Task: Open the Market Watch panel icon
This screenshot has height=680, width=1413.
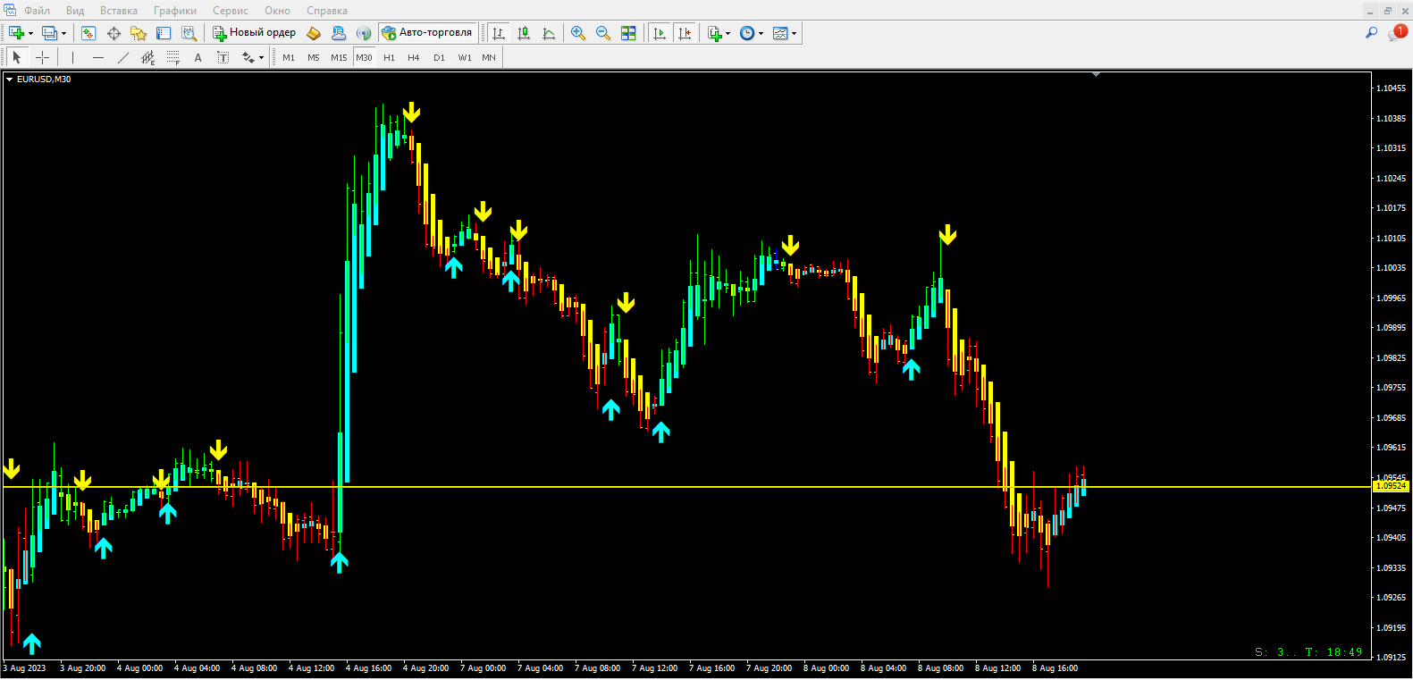Action: pyautogui.click(x=88, y=33)
